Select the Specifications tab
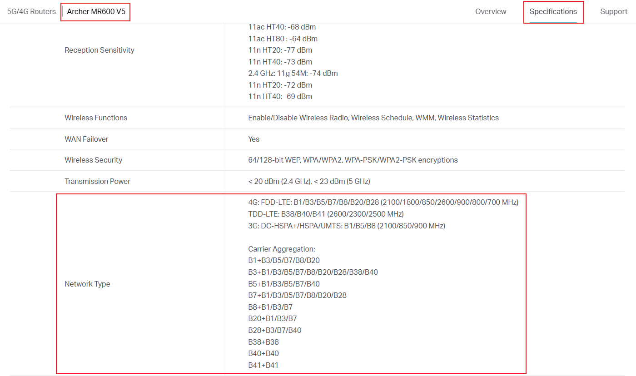The image size is (636, 376). [553, 11]
